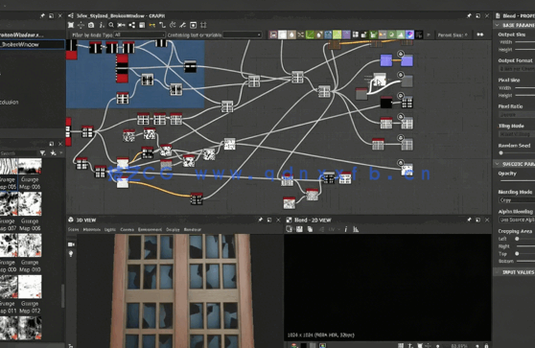Screen dimensions: 535x348
Task: Open the Camera menu in the 3D view
Action: click(x=127, y=229)
